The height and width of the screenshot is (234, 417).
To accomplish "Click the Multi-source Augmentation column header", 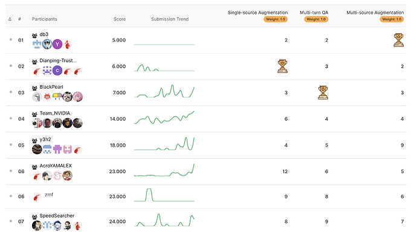I will [375, 13].
